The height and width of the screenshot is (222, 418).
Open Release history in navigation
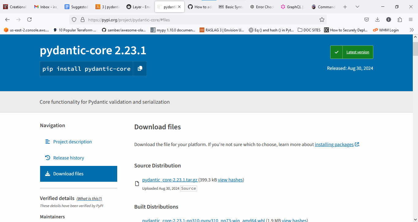[69, 158]
